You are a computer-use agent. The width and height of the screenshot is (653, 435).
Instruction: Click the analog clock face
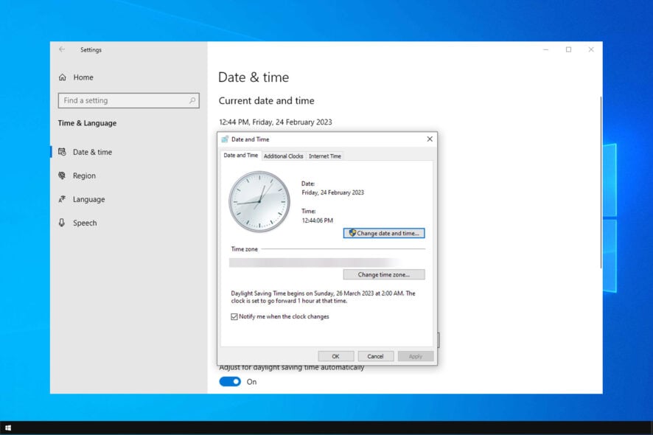pyautogui.click(x=259, y=202)
